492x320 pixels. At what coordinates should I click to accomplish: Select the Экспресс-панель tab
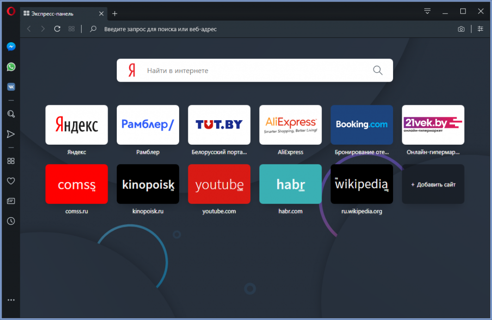[64, 13]
